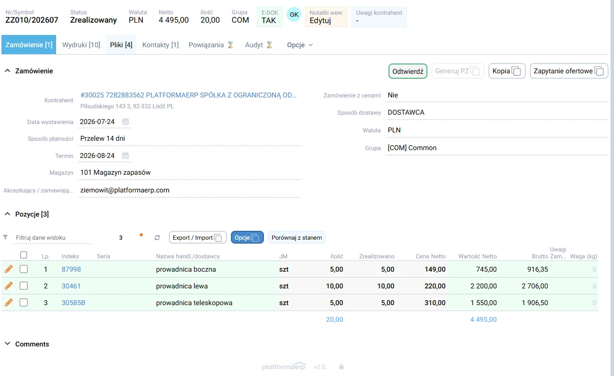Open calendar picker next to Termin date

coord(126,156)
